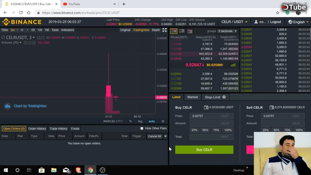Image resolution: width=311 pixels, height=175 pixels.
Task: Switch chart to Original view
Action: click(125, 30)
